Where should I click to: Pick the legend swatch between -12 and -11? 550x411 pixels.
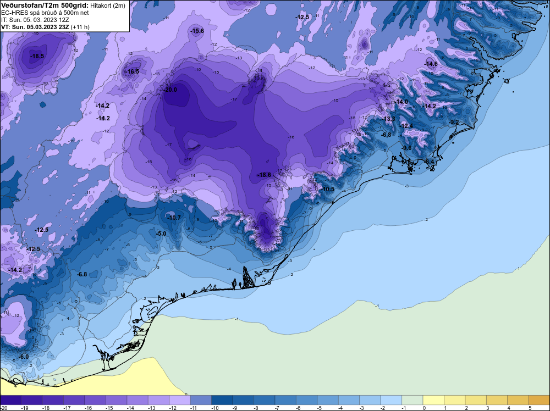click(180, 400)
